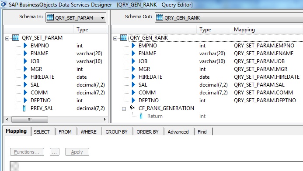Screen dimensions: 303x171
Task: Select the QRY_SET_PARAM.MGR mapping cell
Action: tap(261, 69)
